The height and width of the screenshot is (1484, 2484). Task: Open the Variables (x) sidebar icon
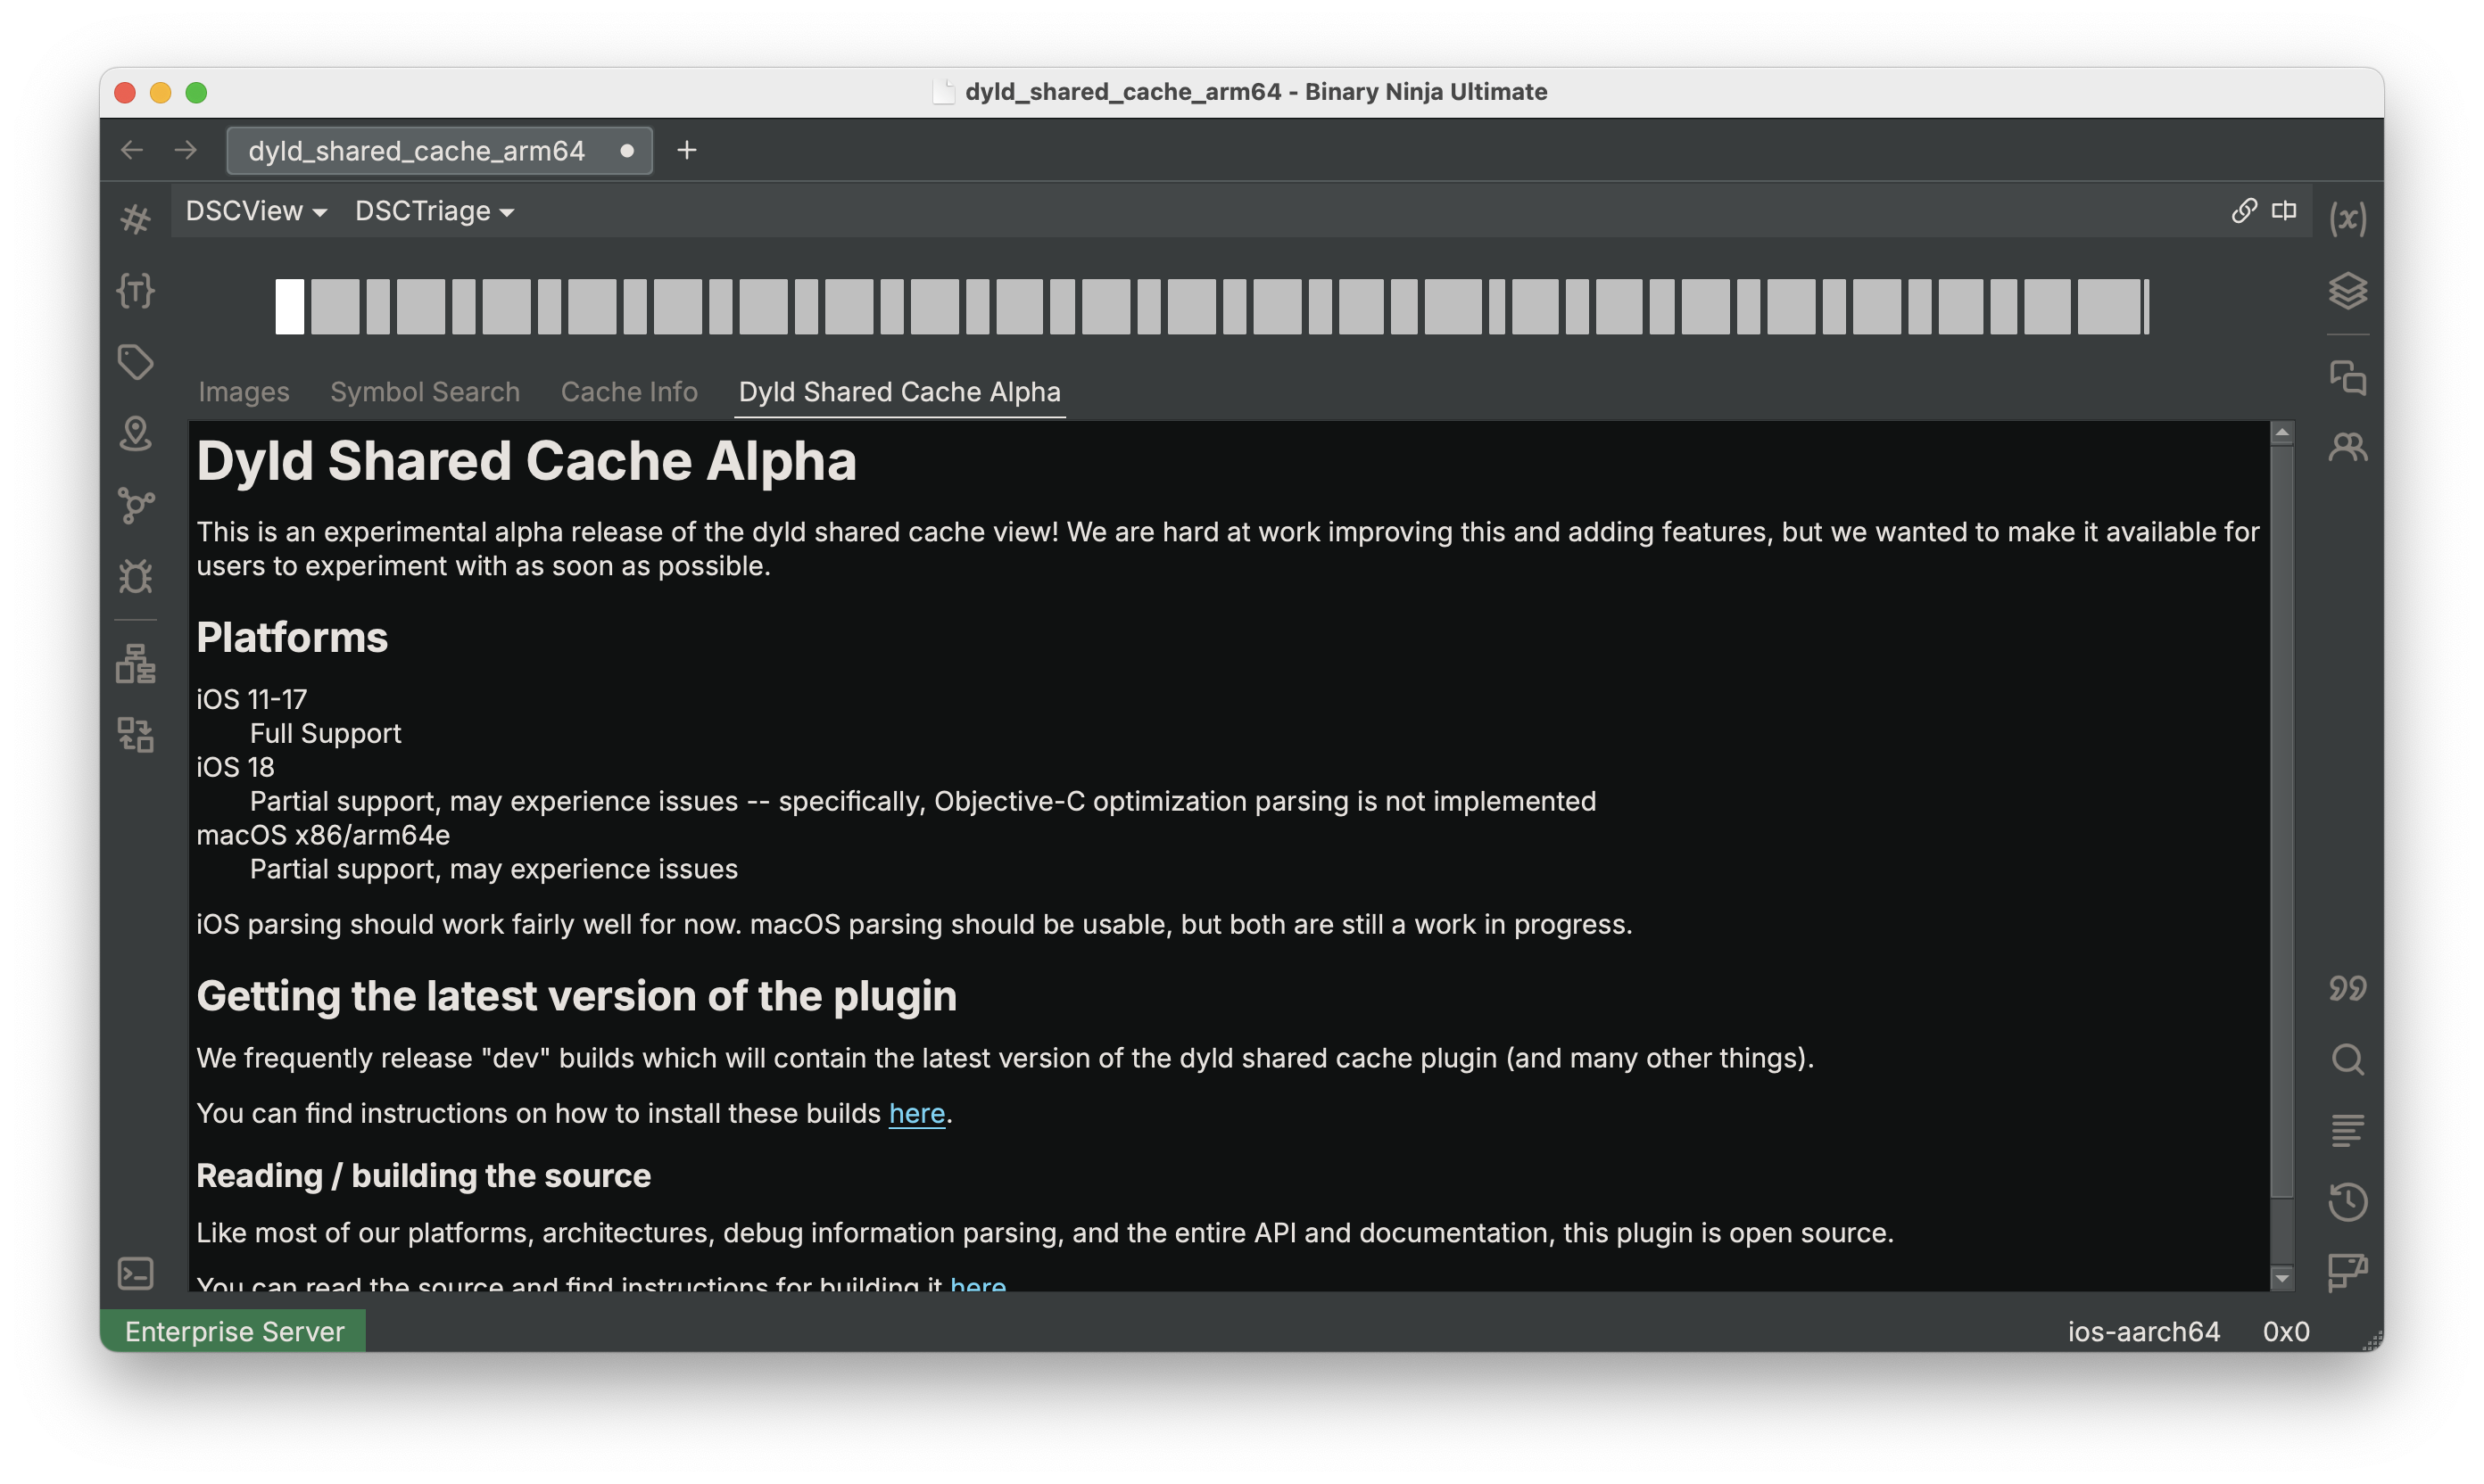pyautogui.click(x=2347, y=218)
